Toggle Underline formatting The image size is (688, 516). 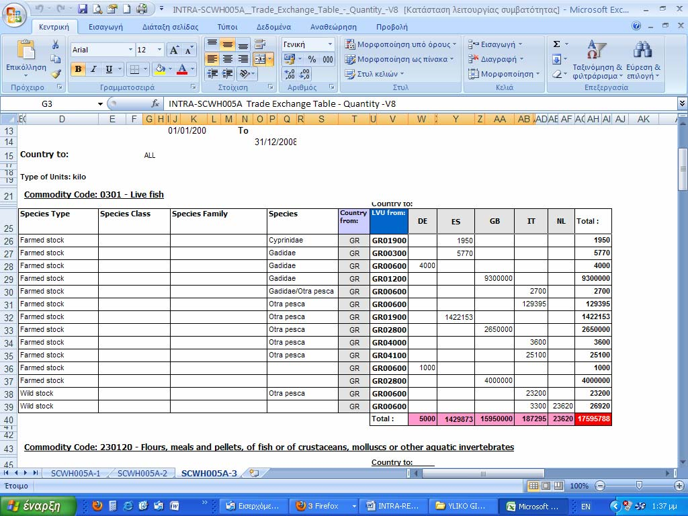109,69
